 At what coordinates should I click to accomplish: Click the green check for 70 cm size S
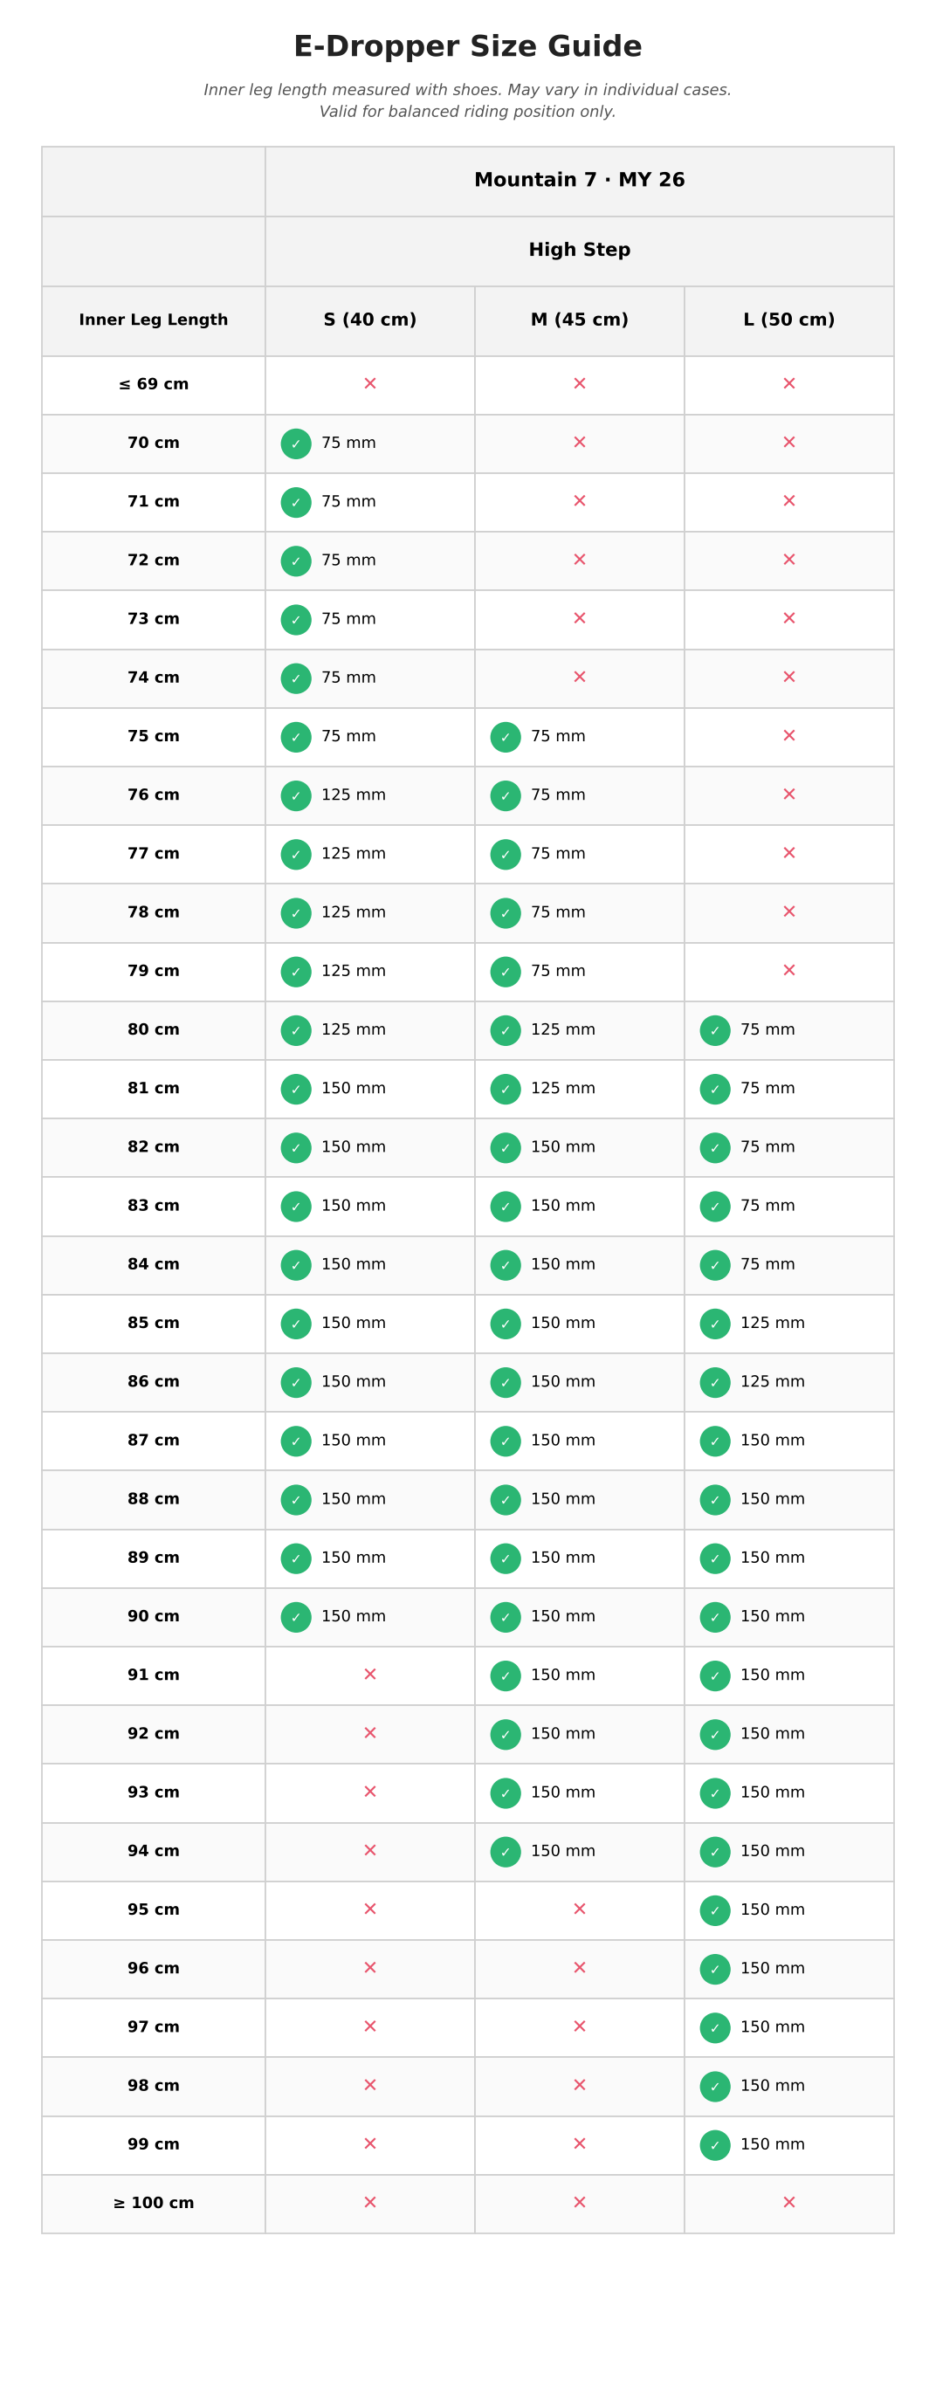295,444
